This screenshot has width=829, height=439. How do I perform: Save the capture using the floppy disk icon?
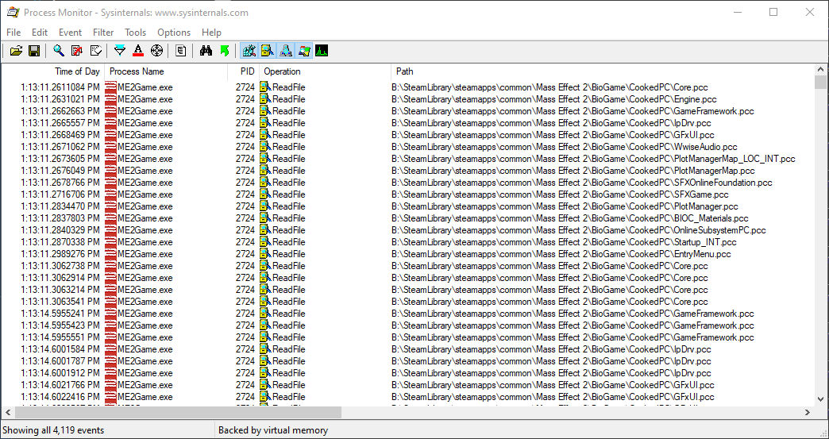tap(34, 51)
